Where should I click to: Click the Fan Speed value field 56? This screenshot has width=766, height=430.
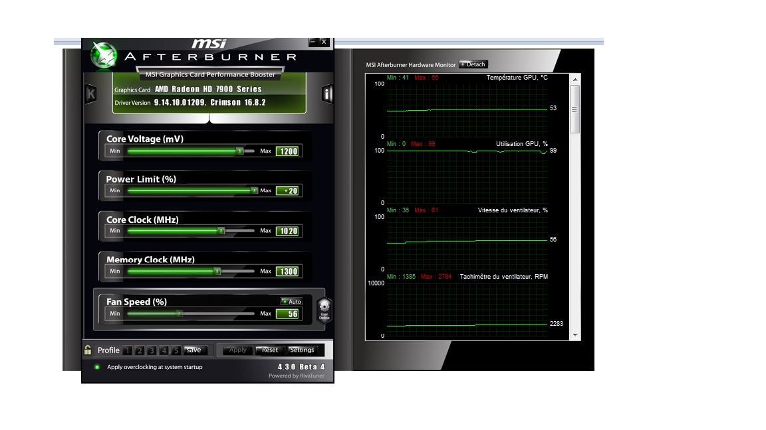pyautogui.click(x=288, y=313)
